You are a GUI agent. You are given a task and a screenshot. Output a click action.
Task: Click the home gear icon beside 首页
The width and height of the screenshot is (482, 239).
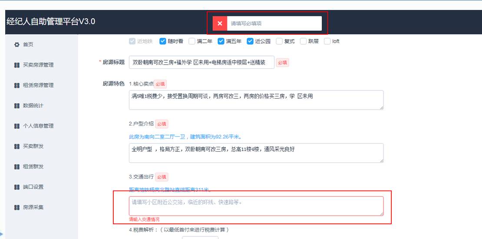point(17,45)
